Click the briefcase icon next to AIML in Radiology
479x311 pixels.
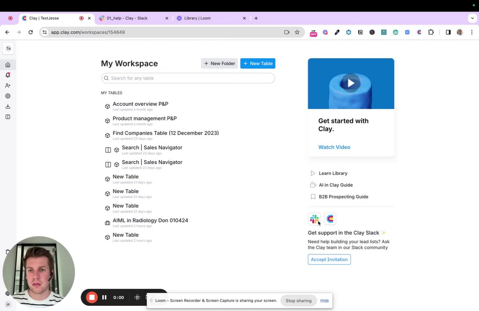[107, 223]
